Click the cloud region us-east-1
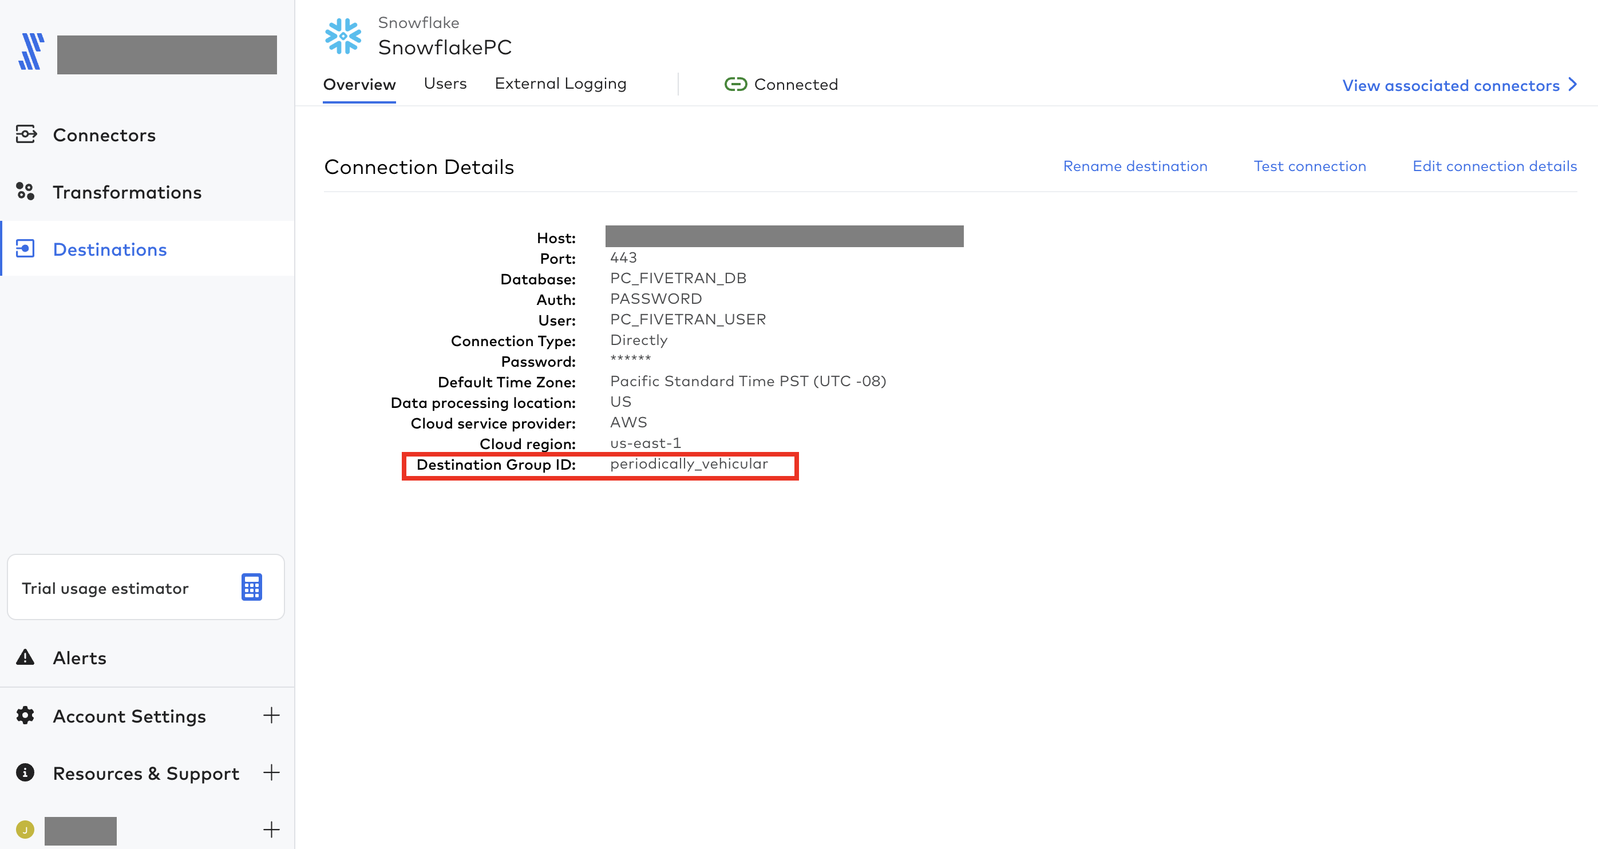This screenshot has width=1598, height=849. 645,443
